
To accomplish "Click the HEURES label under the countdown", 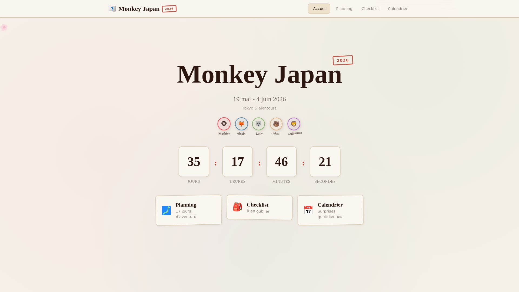I will [x=238, y=182].
